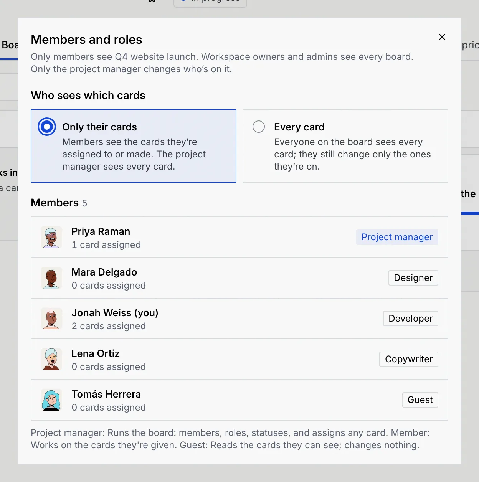
Task: Click the "Only members see Q4 website launch" subtitle
Action: [x=222, y=63]
